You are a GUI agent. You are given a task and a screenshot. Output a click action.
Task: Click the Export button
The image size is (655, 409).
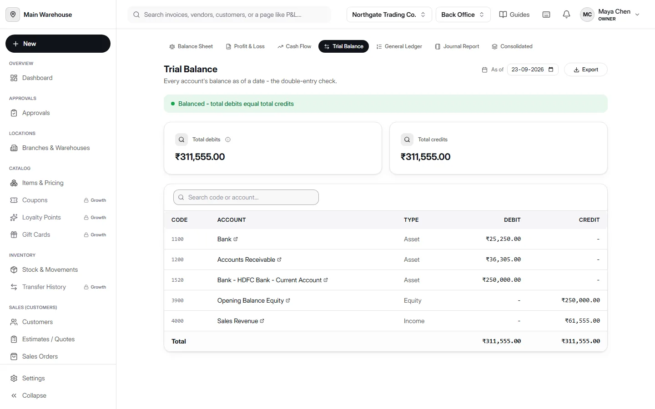coord(586,70)
